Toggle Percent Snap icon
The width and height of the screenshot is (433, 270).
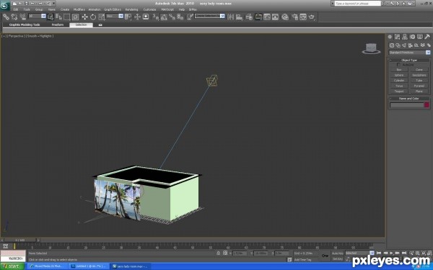click(x=172, y=17)
